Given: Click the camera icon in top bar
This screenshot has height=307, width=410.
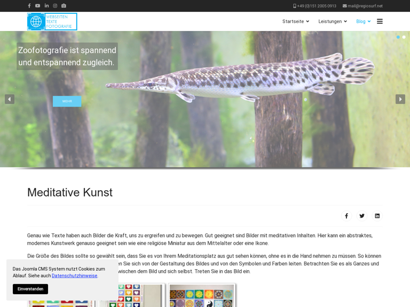Looking at the screenshot, I should (64, 6).
